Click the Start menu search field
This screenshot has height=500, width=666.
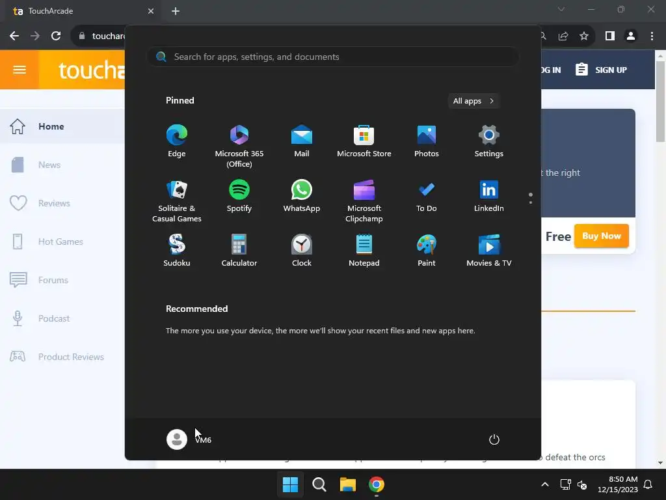(333, 57)
